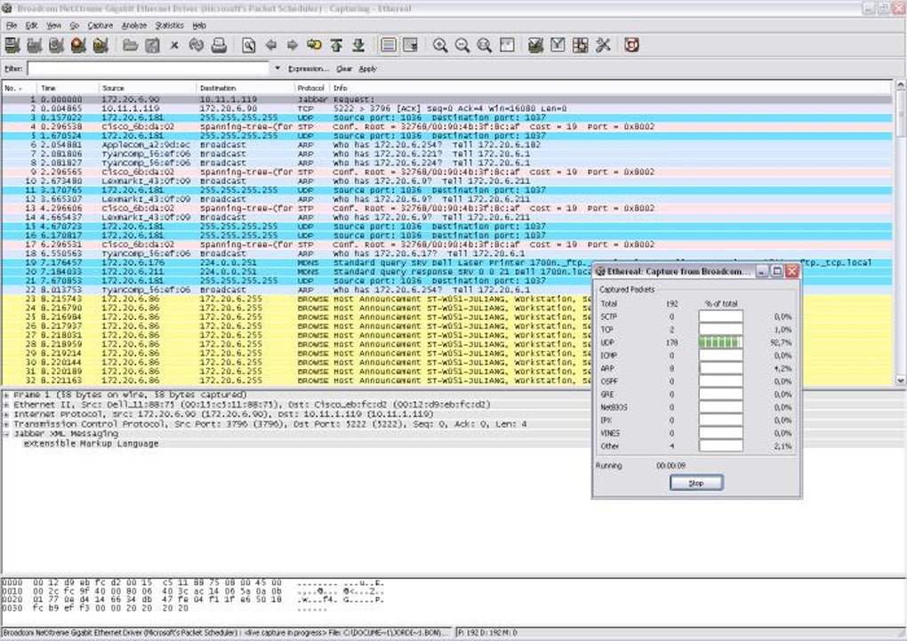Click the Expression... button
This screenshot has width=907, height=641.
pyautogui.click(x=309, y=68)
